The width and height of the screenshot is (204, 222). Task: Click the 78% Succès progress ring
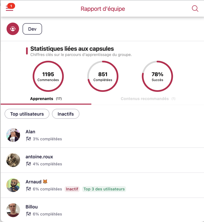click(x=157, y=76)
